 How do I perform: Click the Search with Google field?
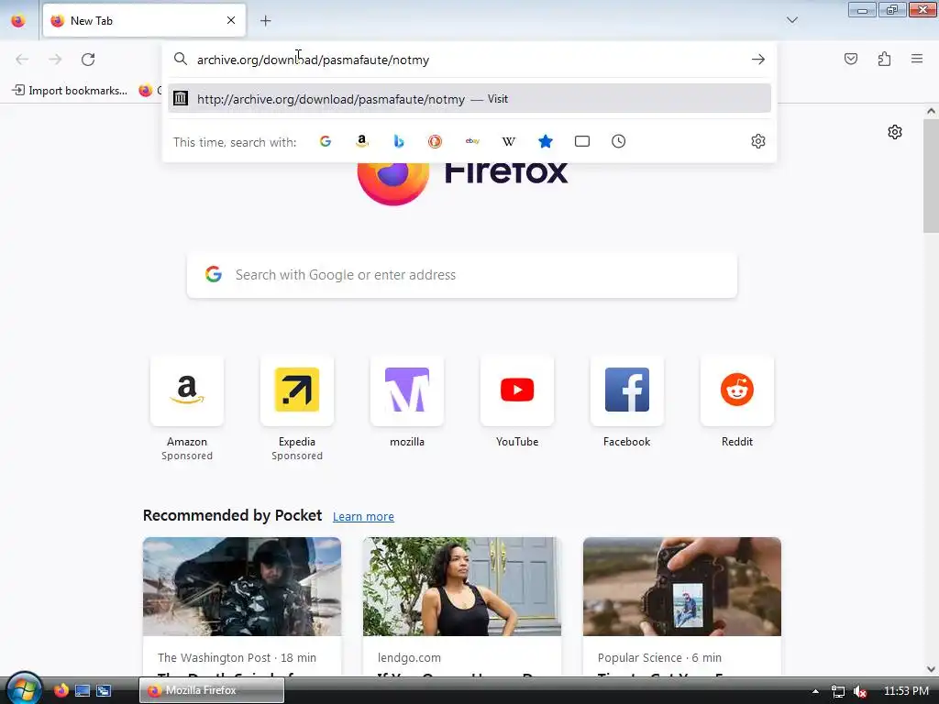(462, 275)
